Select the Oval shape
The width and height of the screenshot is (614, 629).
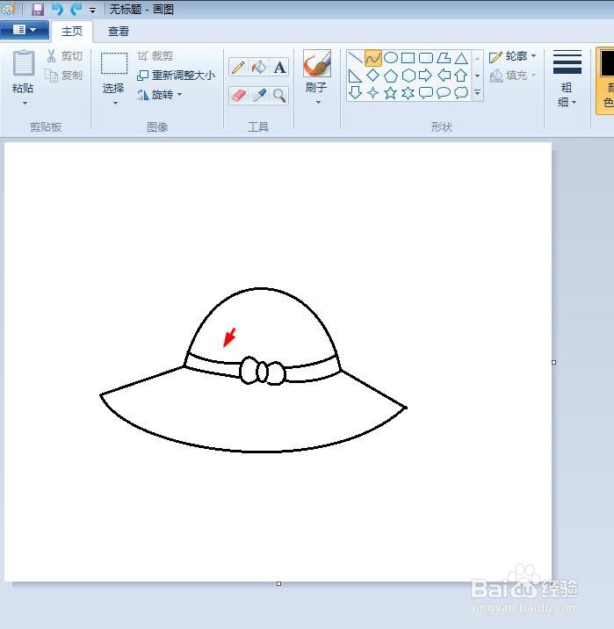pos(391,58)
